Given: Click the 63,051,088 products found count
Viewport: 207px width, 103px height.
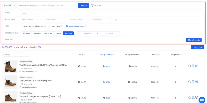Looking at the screenshot, I should point(7,47).
